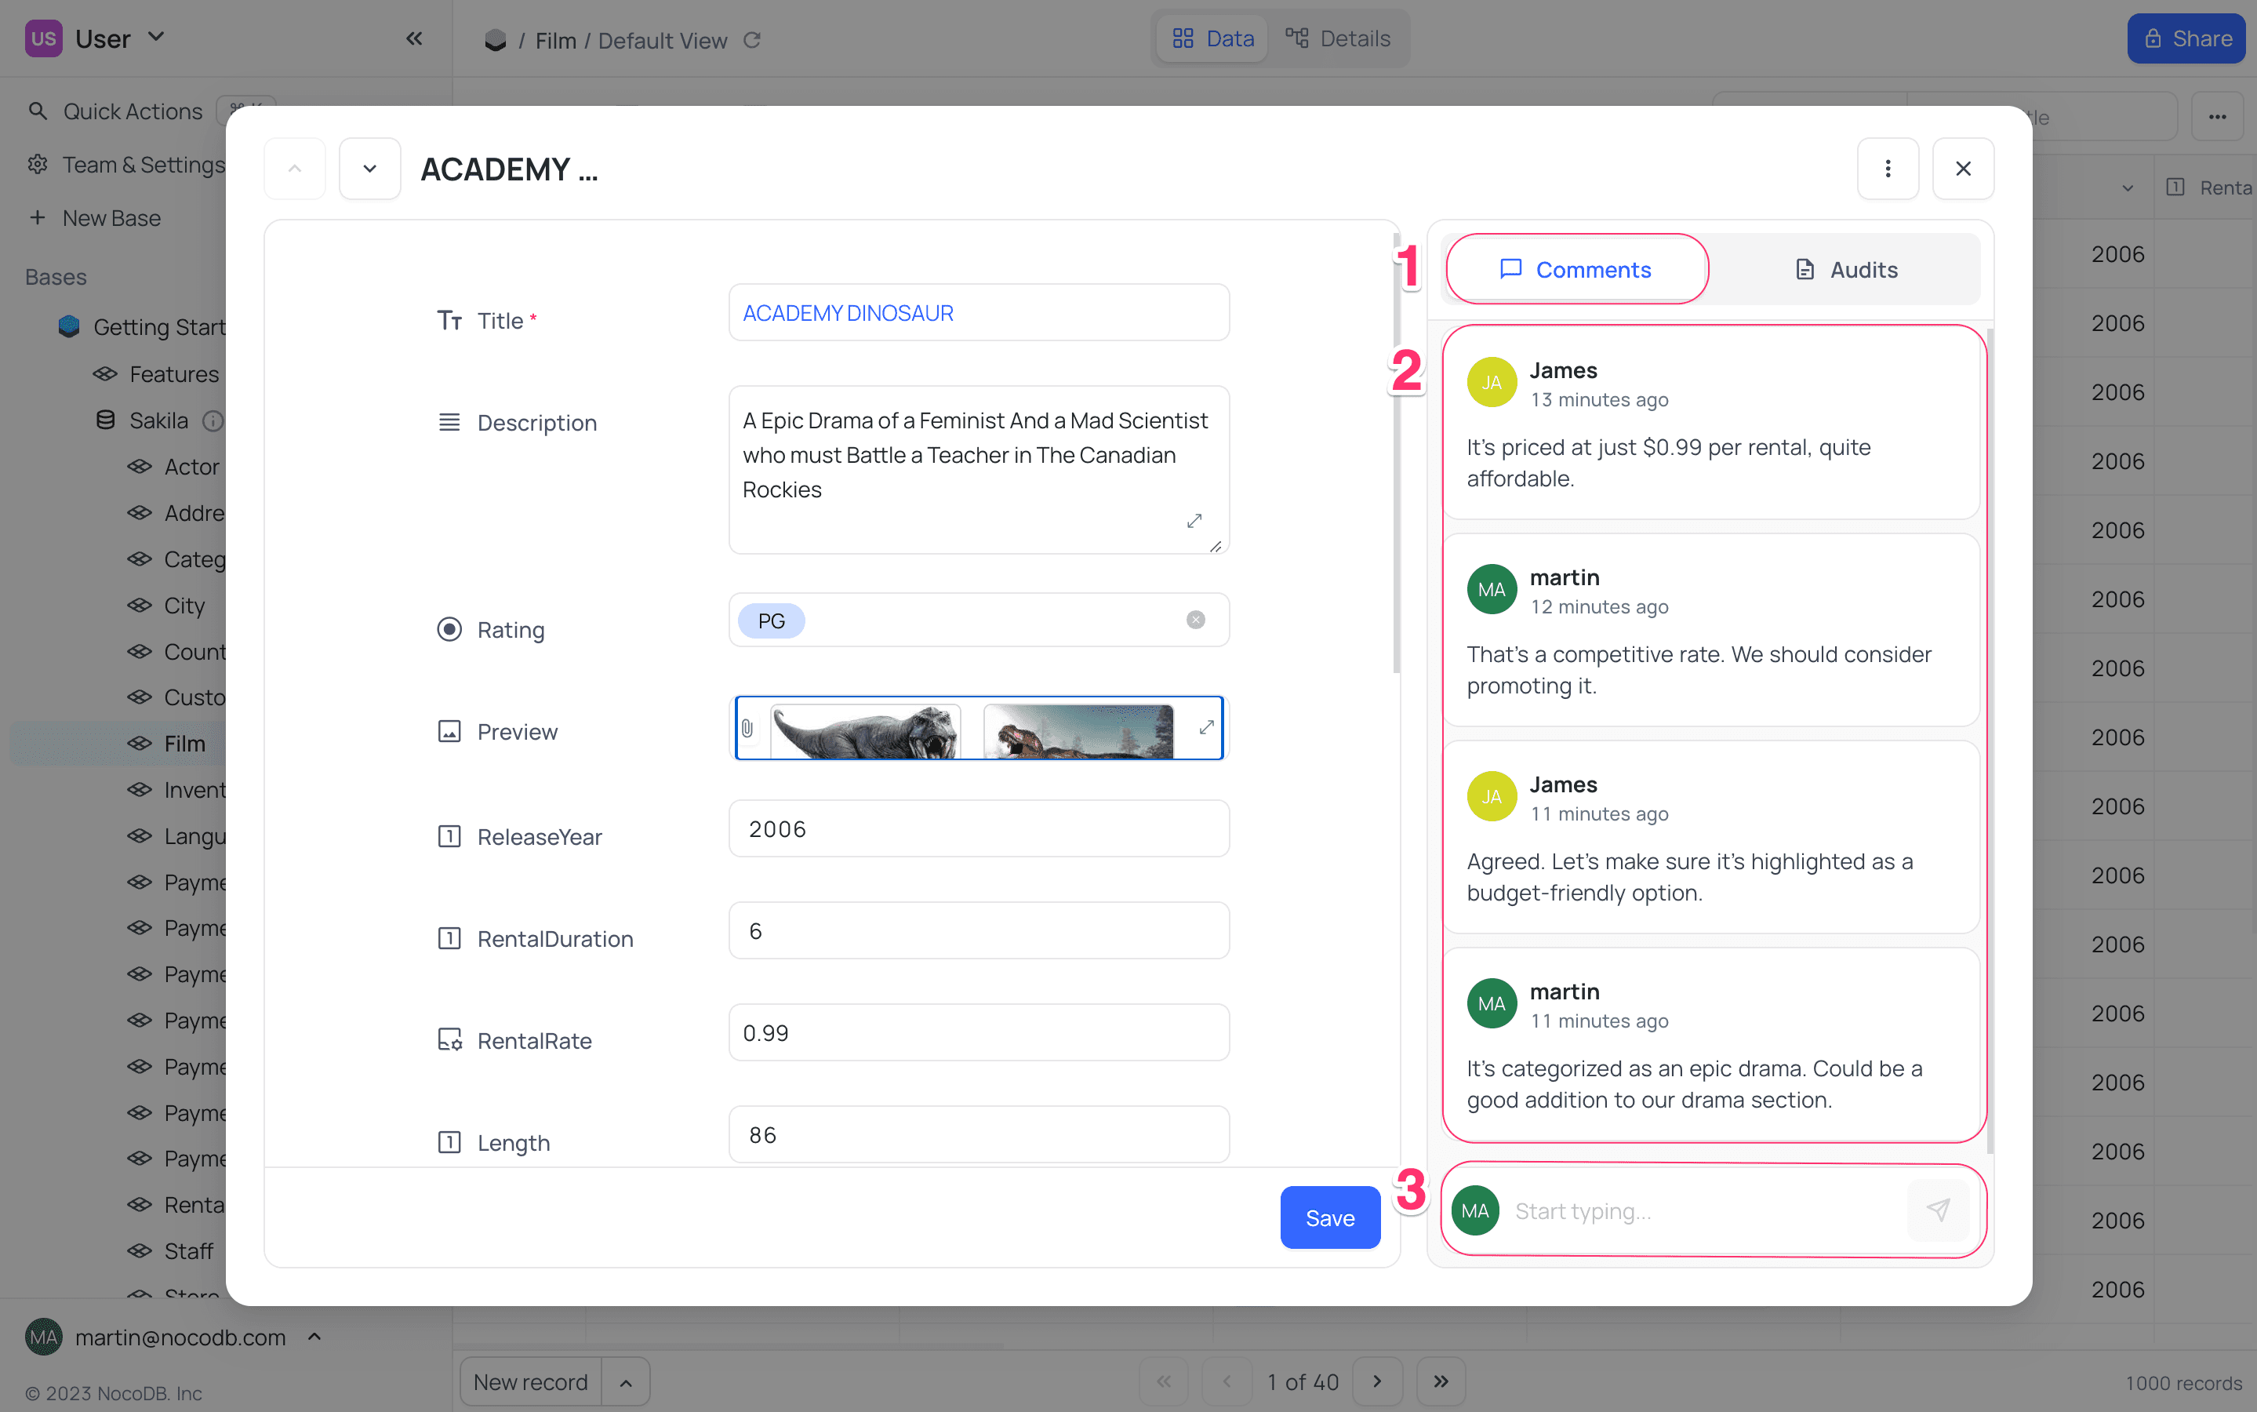2257x1412 pixels.
Task: Go to the last page of records
Action: (x=1441, y=1381)
